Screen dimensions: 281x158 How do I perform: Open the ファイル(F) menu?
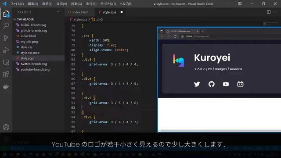point(17,4)
